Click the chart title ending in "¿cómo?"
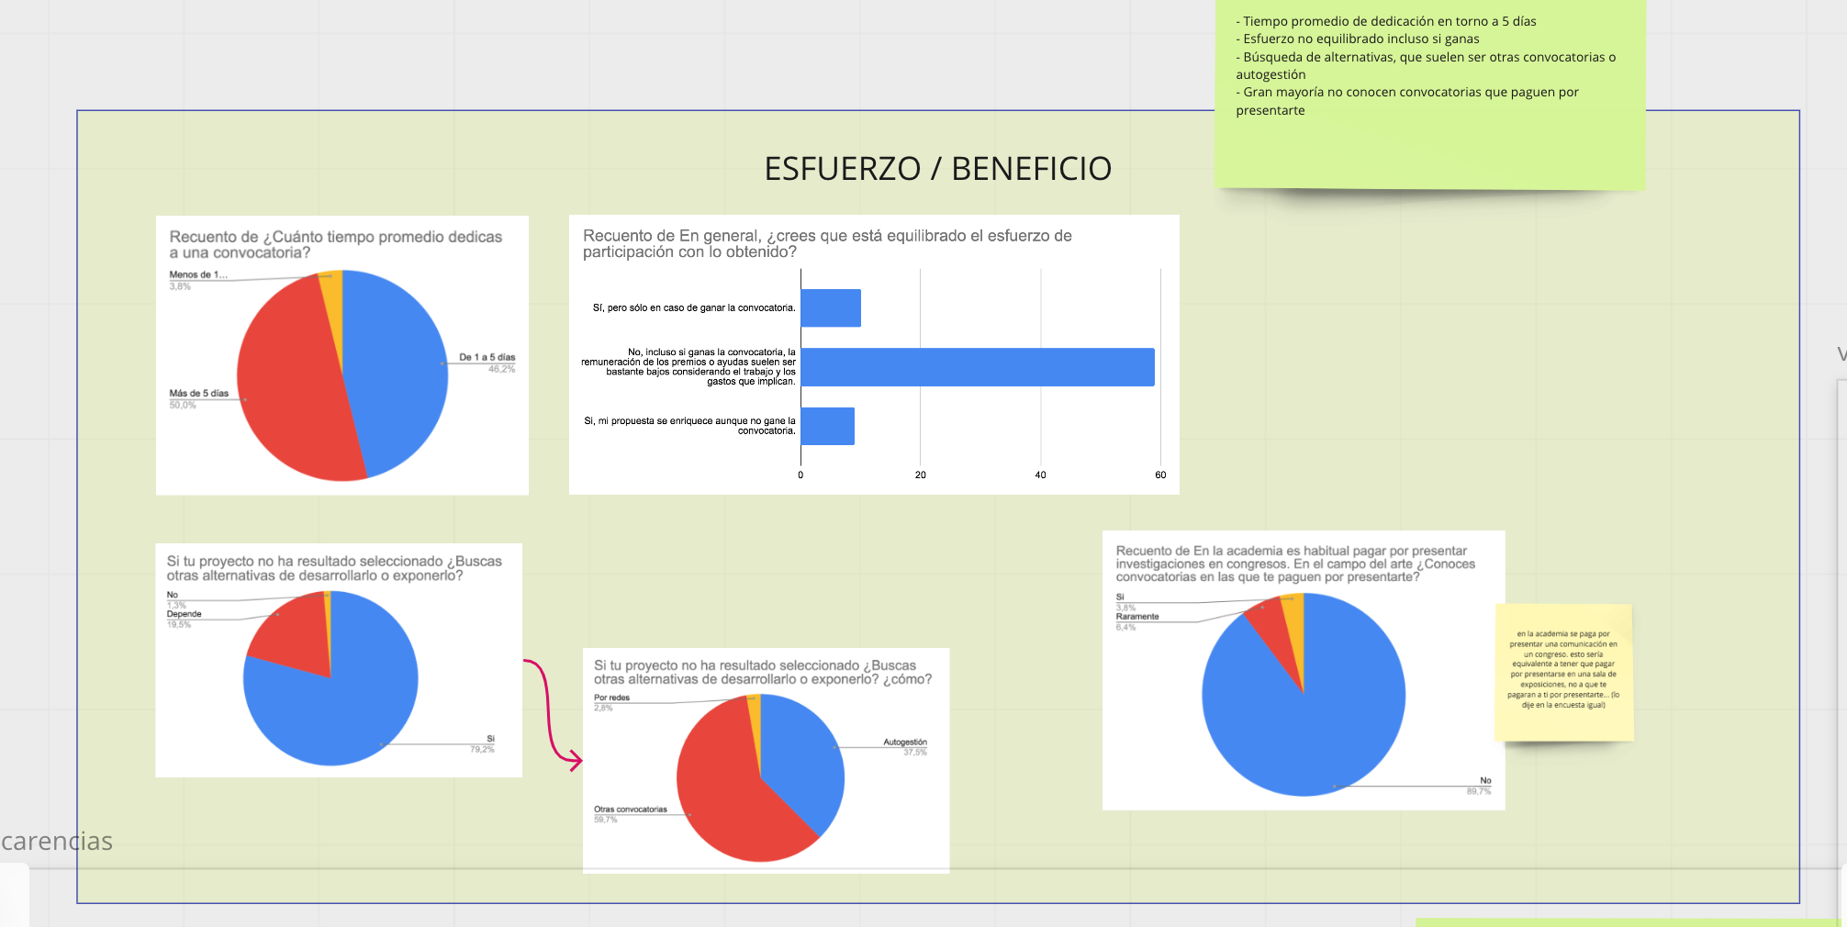Screen dimensions: 1847x927 pyautogui.click(x=763, y=673)
